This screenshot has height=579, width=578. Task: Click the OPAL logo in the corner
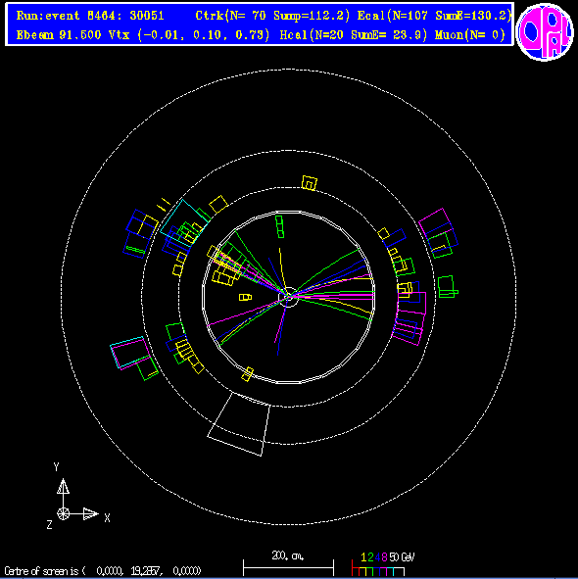click(545, 31)
